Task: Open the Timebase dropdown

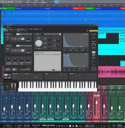Action: coord(37,2)
